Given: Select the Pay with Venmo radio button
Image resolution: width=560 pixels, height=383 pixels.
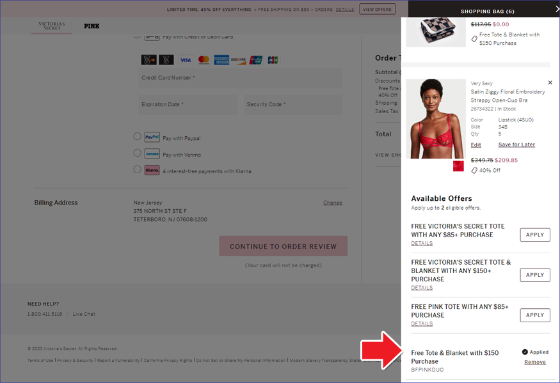Looking at the screenshot, I should [137, 153].
